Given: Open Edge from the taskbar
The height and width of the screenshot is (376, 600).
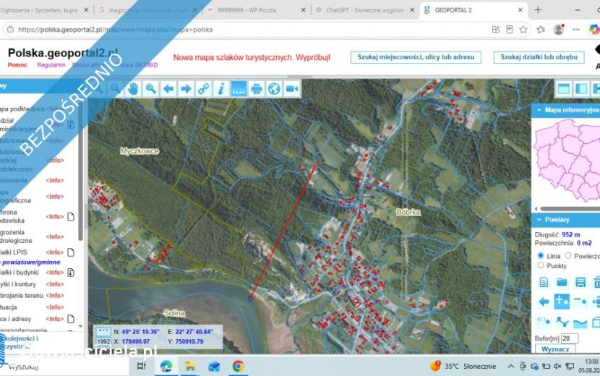Looking at the screenshot, I should (166, 367).
